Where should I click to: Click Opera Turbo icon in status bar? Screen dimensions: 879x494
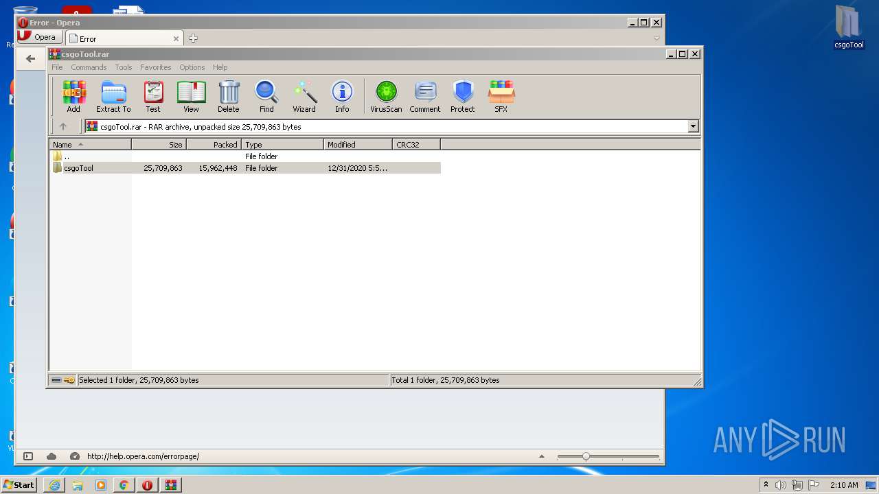pyautogui.click(x=75, y=456)
